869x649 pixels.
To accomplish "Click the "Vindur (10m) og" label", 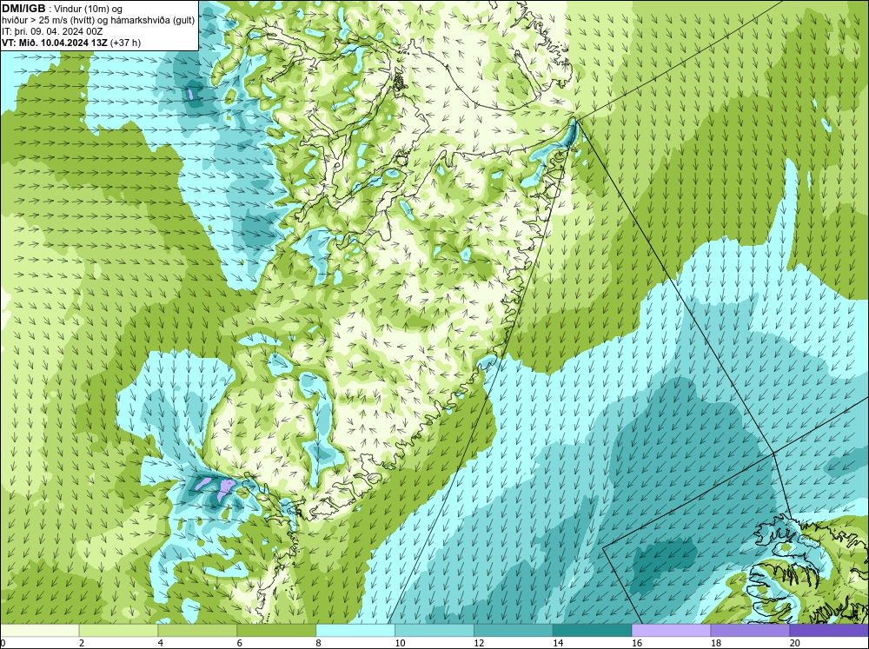I will point(88,9).
